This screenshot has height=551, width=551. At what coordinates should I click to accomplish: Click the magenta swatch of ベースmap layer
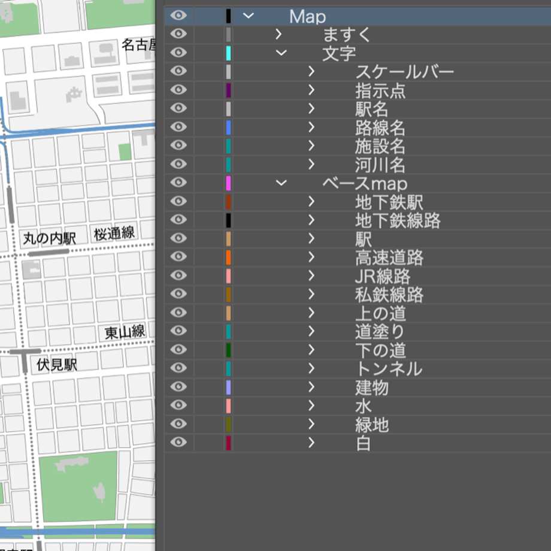pyautogui.click(x=228, y=183)
